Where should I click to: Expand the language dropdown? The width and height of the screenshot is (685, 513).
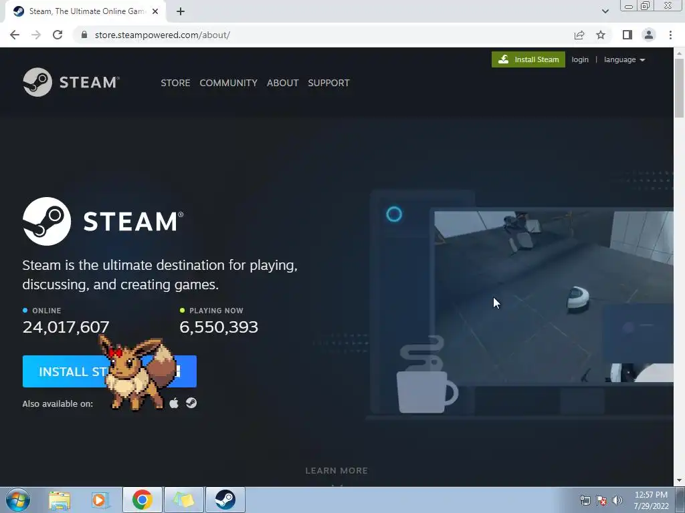point(624,59)
